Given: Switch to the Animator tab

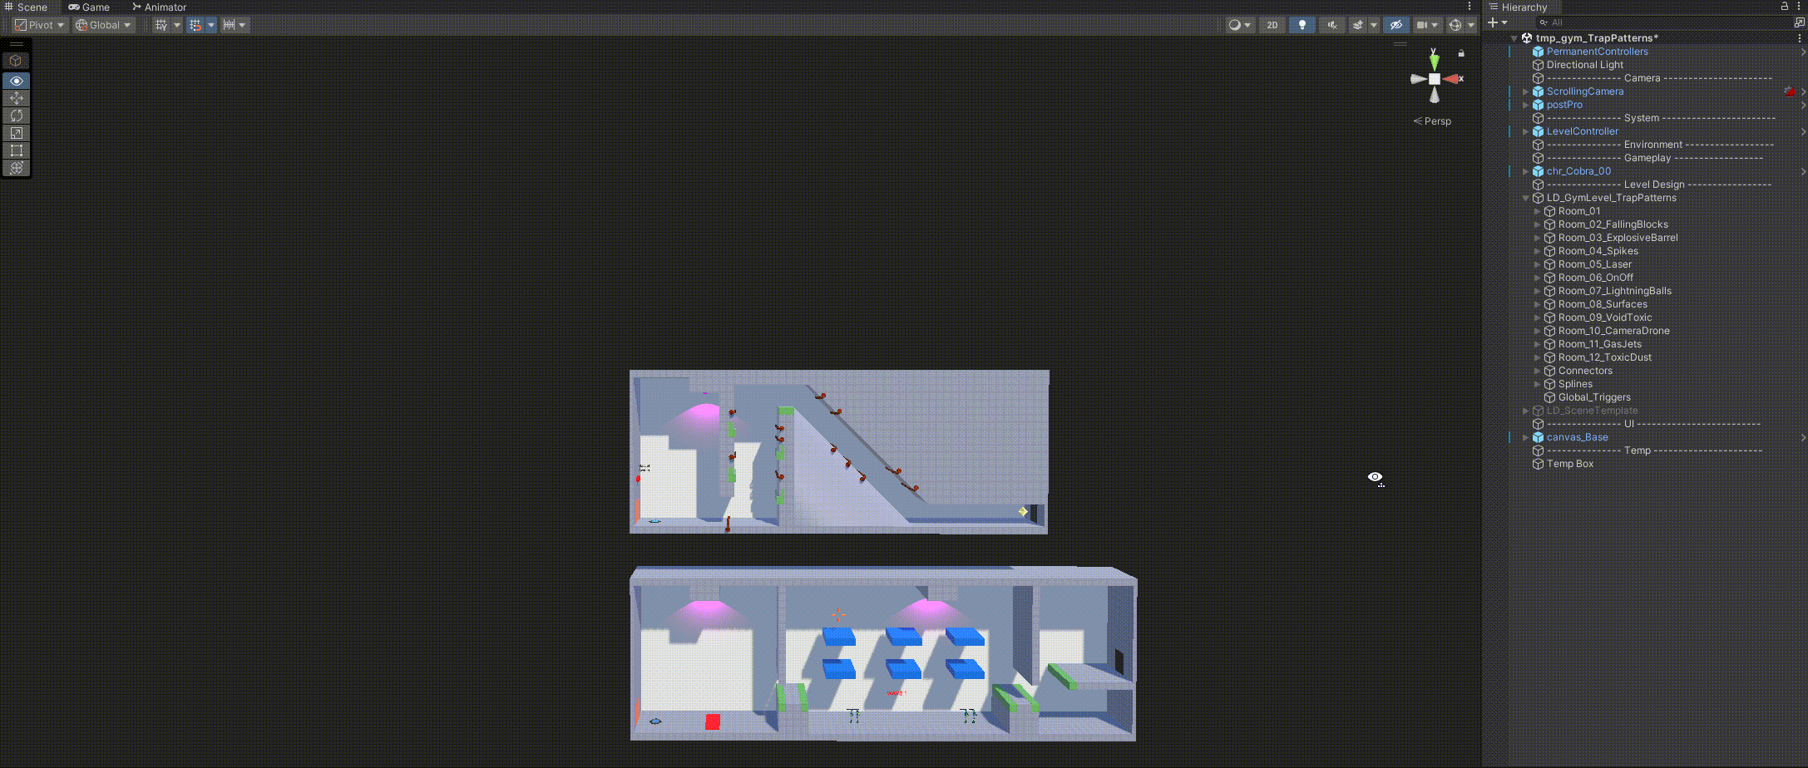Looking at the screenshot, I should (x=160, y=7).
